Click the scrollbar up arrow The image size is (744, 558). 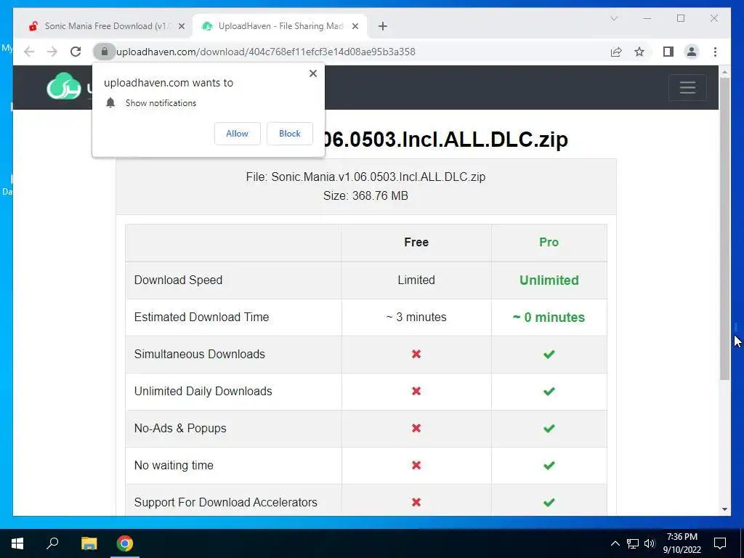tap(724, 72)
